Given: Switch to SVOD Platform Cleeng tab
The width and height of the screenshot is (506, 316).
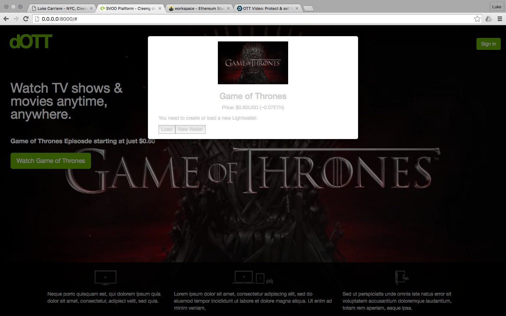Looking at the screenshot, I should coord(130,8).
